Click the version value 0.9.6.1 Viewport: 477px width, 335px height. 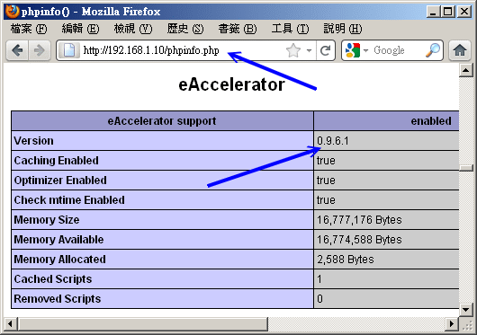click(333, 141)
